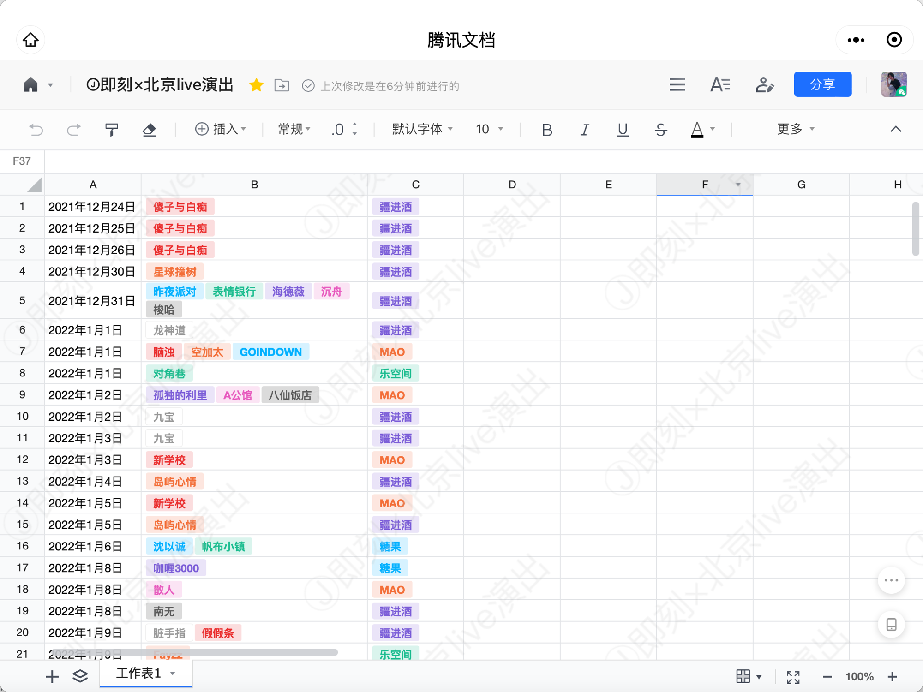Add a new sheet with plus icon
Viewport: 923px width, 692px height.
pos(52,677)
